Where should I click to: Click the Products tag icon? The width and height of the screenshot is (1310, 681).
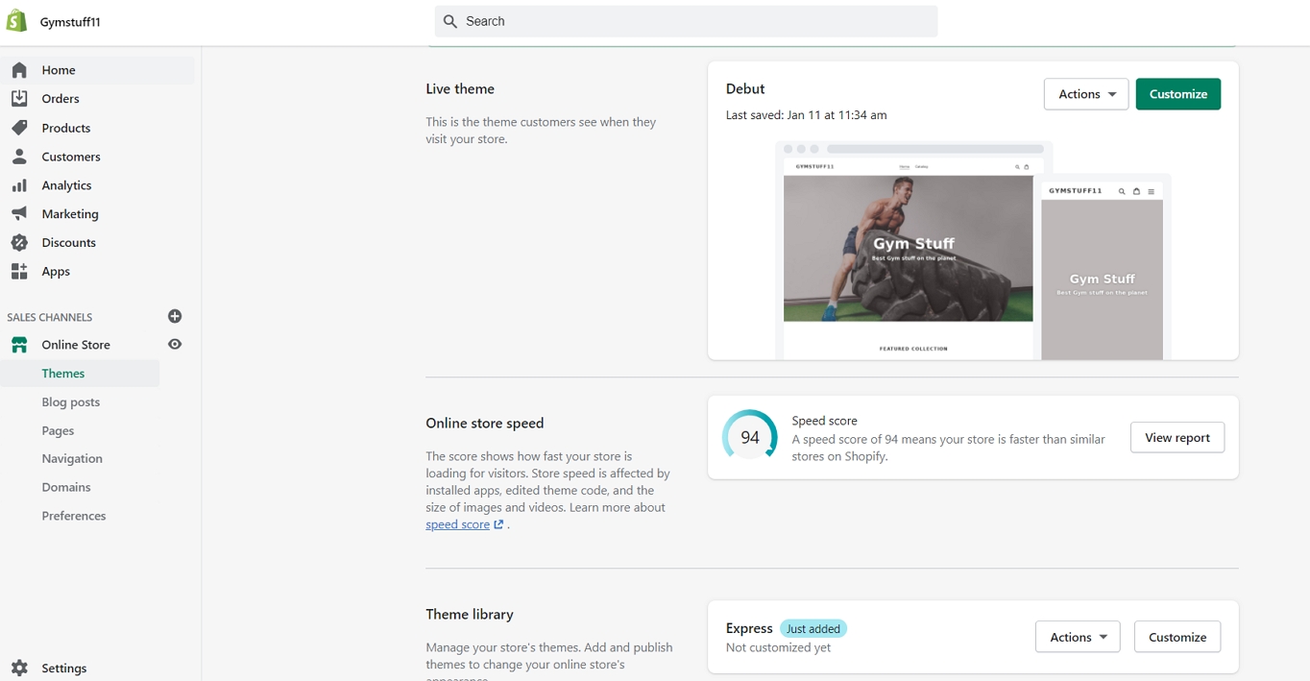[19, 128]
